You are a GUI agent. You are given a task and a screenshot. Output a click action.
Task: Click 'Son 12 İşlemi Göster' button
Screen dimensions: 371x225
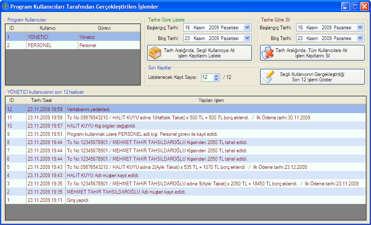click(x=312, y=77)
